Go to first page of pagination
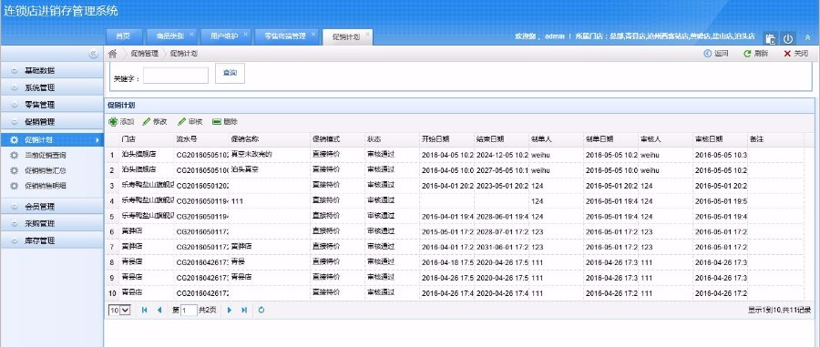820x347 pixels. (x=144, y=310)
